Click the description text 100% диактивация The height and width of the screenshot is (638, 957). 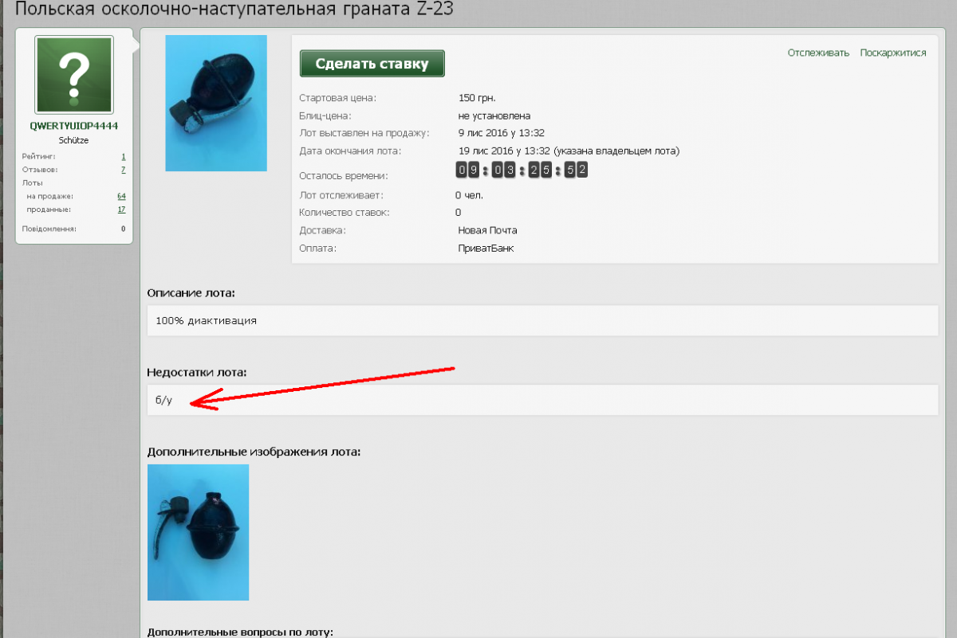(206, 320)
